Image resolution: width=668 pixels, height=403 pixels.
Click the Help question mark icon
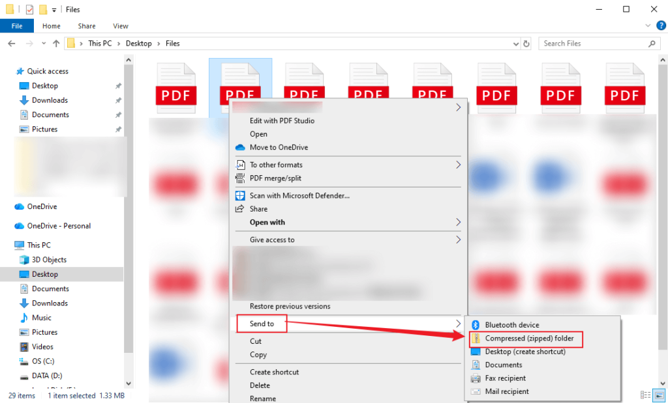[x=661, y=25]
